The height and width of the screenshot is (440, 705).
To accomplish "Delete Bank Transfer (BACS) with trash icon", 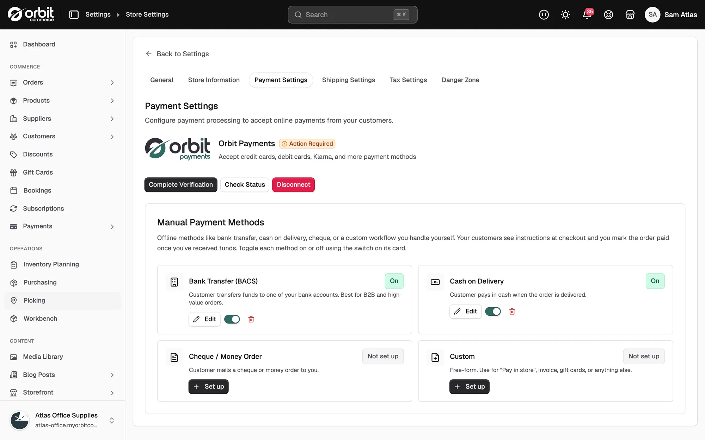I will click(x=251, y=319).
